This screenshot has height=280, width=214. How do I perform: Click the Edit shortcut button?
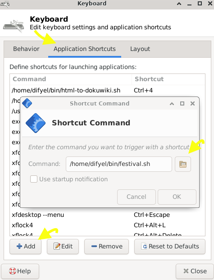tap(63, 247)
